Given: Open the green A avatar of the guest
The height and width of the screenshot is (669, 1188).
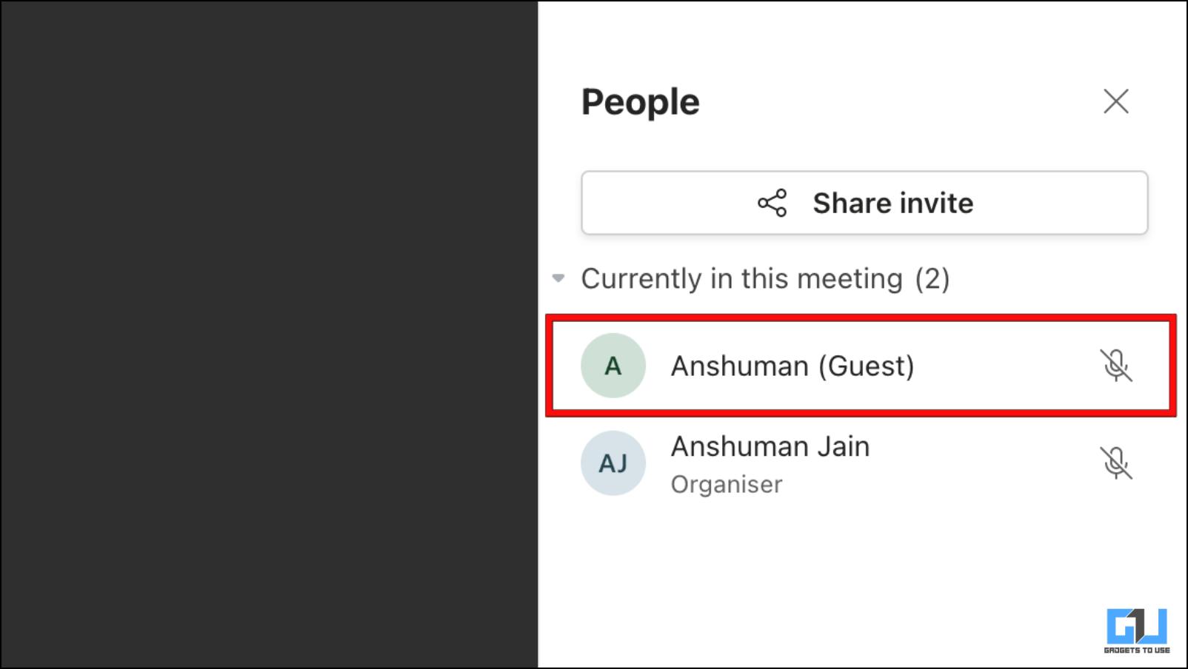Looking at the screenshot, I should (x=613, y=366).
